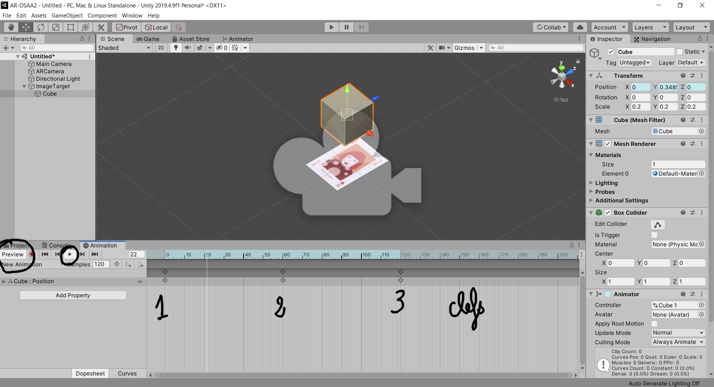Viewport: 714px width, 387px height.
Task: Click the Cloud services icon
Action: point(580,27)
